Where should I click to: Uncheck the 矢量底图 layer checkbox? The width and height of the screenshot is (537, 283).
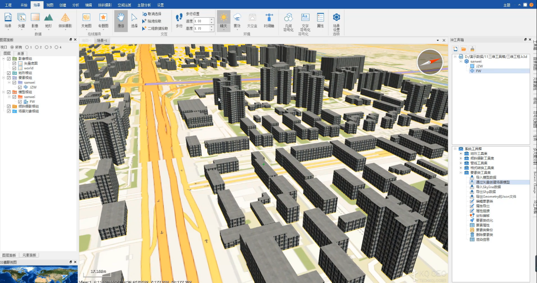pyautogui.click(x=14, y=63)
